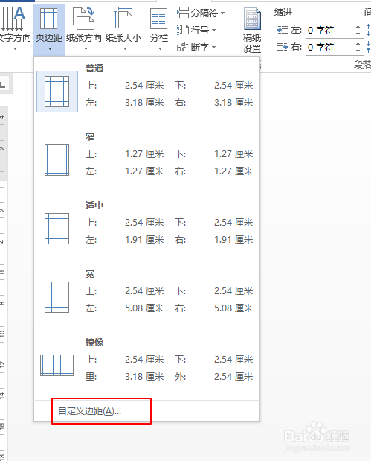This screenshot has height=461, width=371.
Task: Expand the 断字 dropdown arrow
Action: coord(213,47)
